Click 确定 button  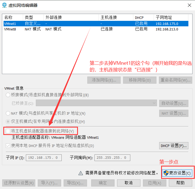[103, 183]
